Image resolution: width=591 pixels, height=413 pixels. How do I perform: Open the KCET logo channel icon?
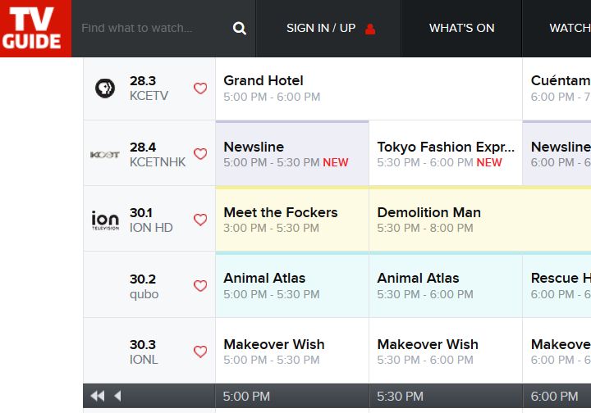click(105, 154)
